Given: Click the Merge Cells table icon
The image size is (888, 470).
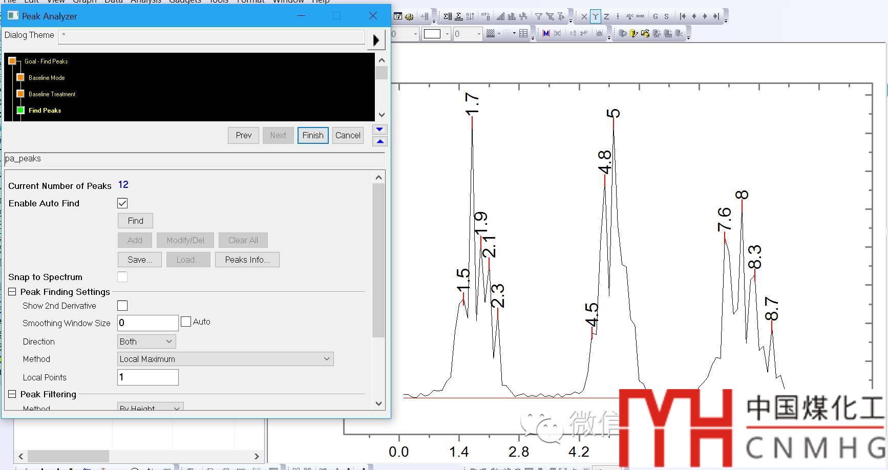Looking at the screenshot, I should 523,34.
